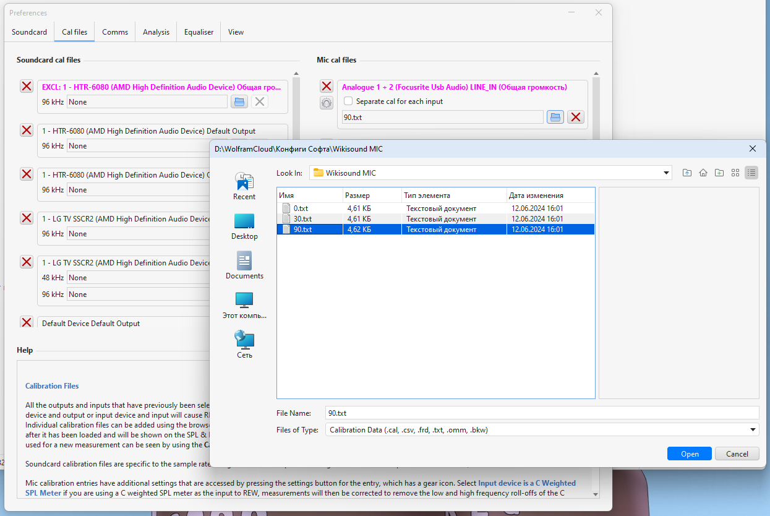
Task: Select the 30.txt file in the list
Action: pyautogui.click(x=302, y=219)
